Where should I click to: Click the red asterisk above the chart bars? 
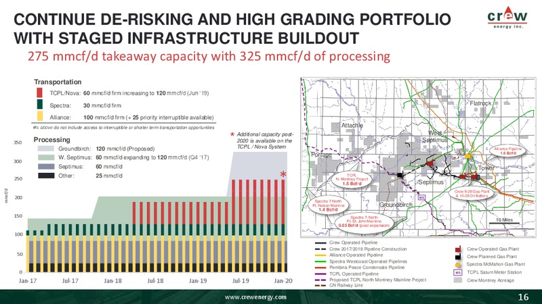click(x=283, y=174)
